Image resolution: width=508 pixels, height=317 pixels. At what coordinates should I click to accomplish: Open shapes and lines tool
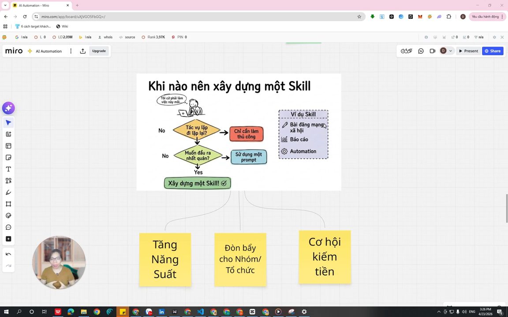click(8, 181)
